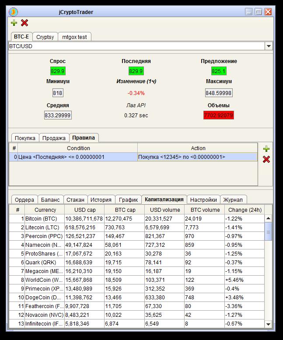This screenshot has width=283, height=340.
Task: Open the График chart tab
Action: click(x=128, y=200)
